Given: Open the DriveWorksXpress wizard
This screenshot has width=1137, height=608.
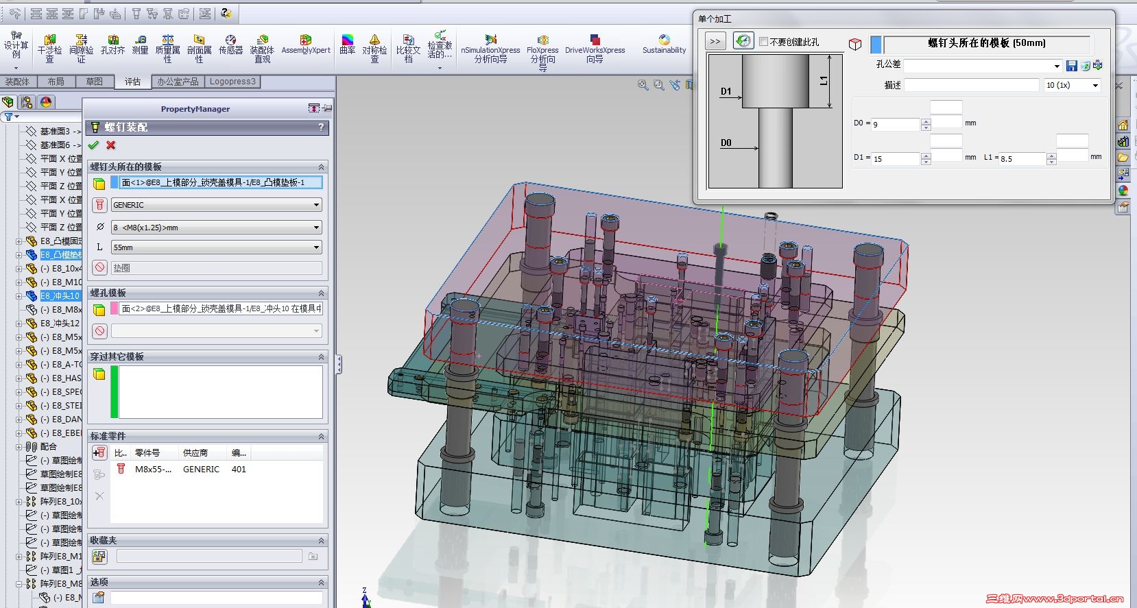Looking at the screenshot, I should [595, 49].
